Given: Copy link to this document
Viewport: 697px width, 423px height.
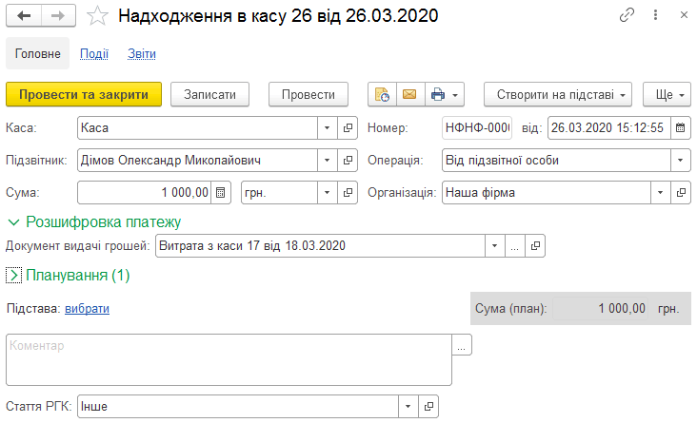Looking at the screenshot, I should [x=627, y=15].
